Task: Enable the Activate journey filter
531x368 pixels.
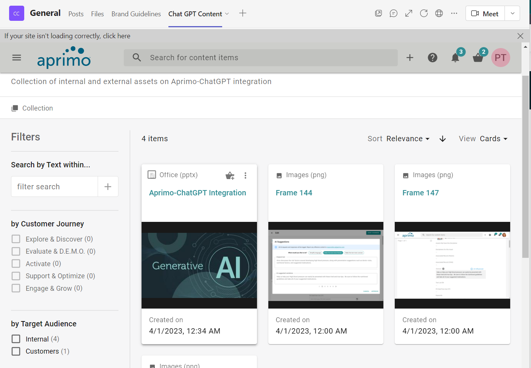Action: pos(16,264)
